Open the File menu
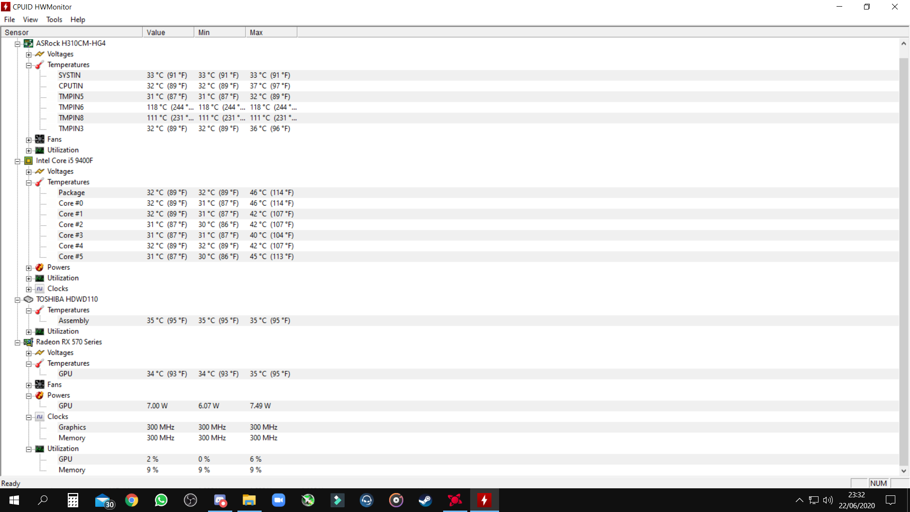This screenshot has height=512, width=910. pos(9,19)
